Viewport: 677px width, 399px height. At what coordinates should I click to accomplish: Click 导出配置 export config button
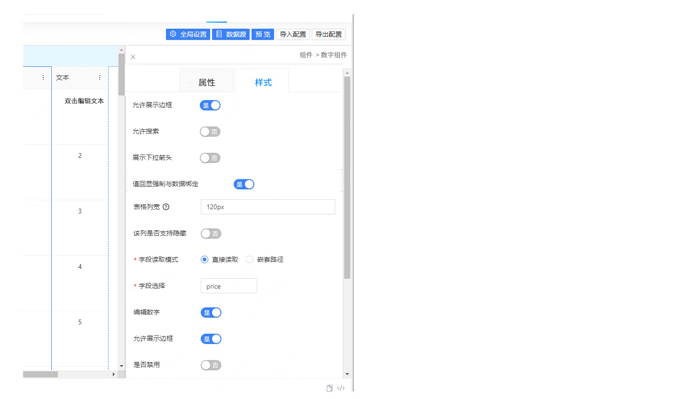pyautogui.click(x=329, y=34)
